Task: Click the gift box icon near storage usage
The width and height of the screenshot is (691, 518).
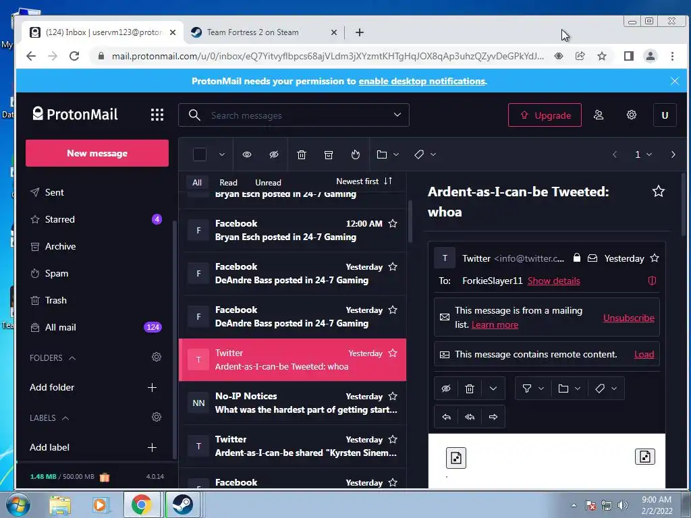Action: (105, 477)
